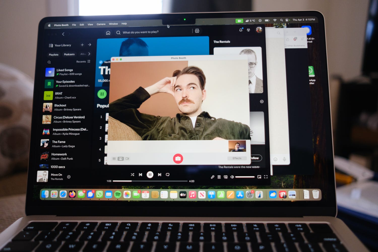Image resolution: width=378 pixels, height=252 pixels.
Task: Expand Your Library with arrow icon
Action: coord(89,45)
